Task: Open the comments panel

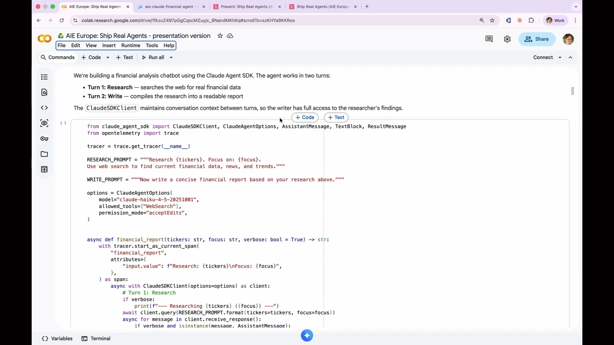Action: (489, 39)
